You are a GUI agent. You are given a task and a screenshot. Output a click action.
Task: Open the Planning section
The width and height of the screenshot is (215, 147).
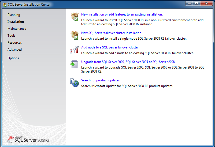(14, 15)
